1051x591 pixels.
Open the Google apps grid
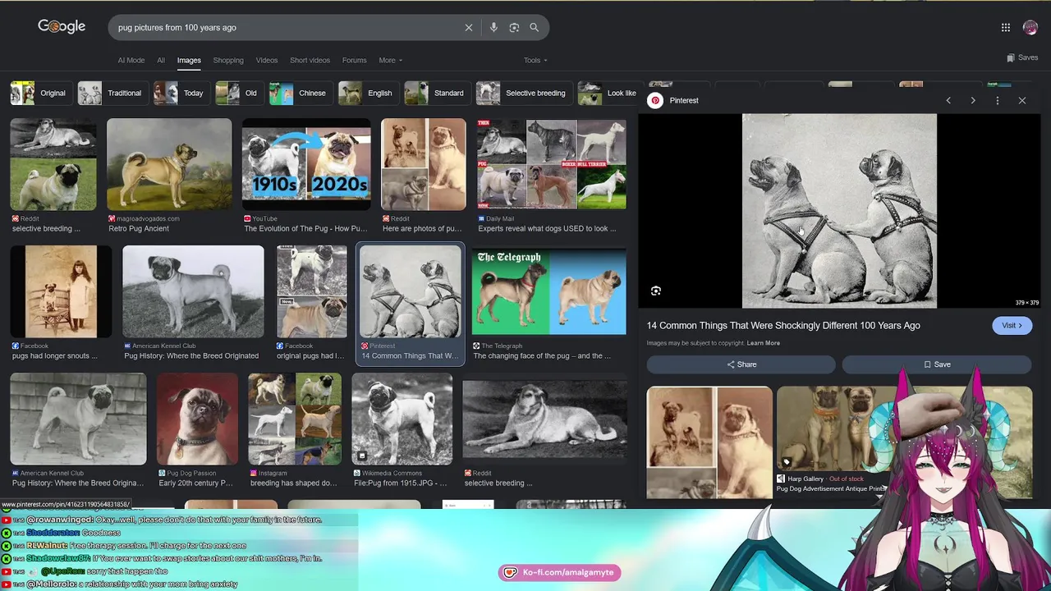1006,28
